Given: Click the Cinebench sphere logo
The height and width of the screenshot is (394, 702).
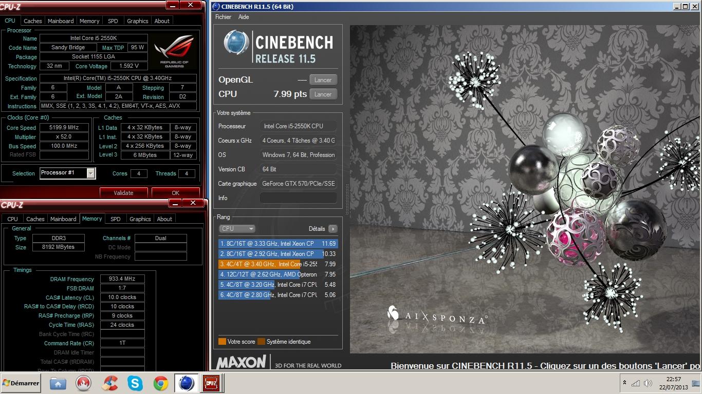Looking at the screenshot, I should (x=236, y=43).
